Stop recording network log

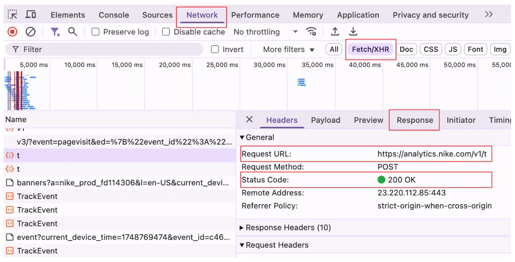pos(12,32)
